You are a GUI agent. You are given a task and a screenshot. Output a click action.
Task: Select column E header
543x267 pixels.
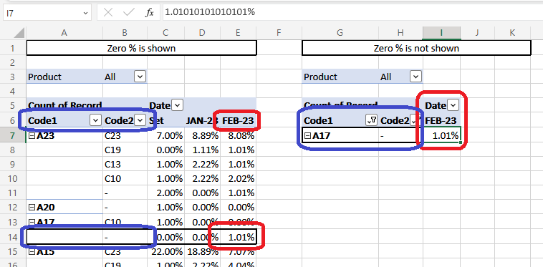(238, 33)
